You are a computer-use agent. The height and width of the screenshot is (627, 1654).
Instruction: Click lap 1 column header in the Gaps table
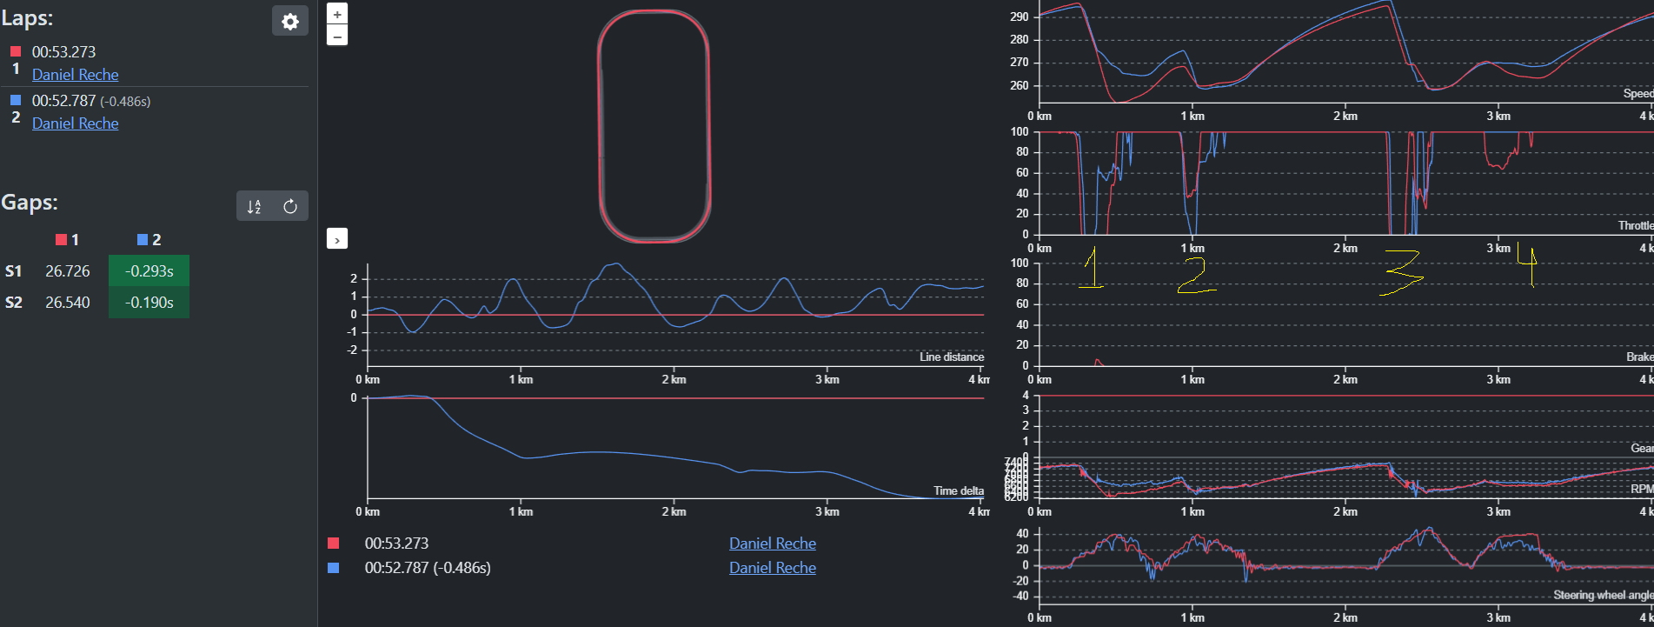coord(67,240)
